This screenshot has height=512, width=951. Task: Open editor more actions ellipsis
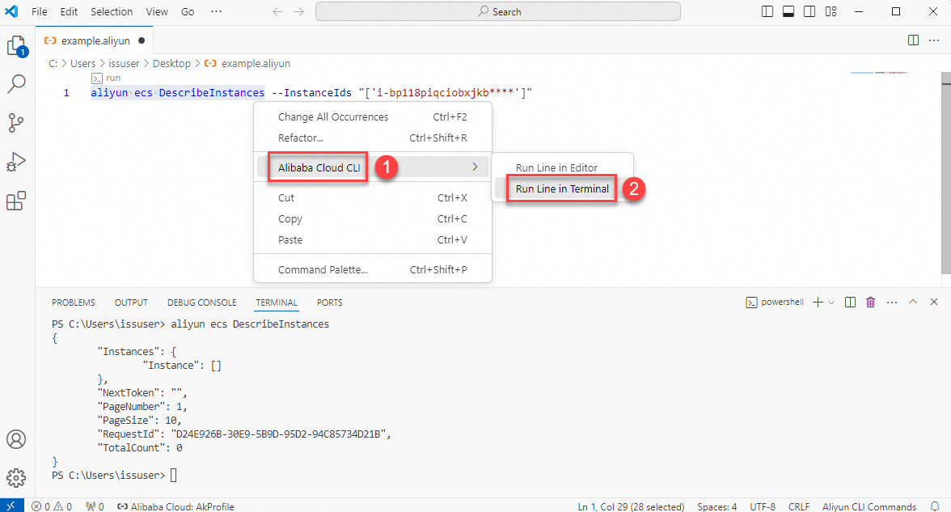934,40
